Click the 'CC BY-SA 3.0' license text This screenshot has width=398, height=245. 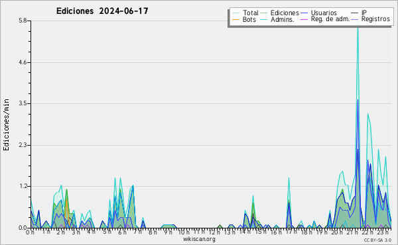[377, 240]
